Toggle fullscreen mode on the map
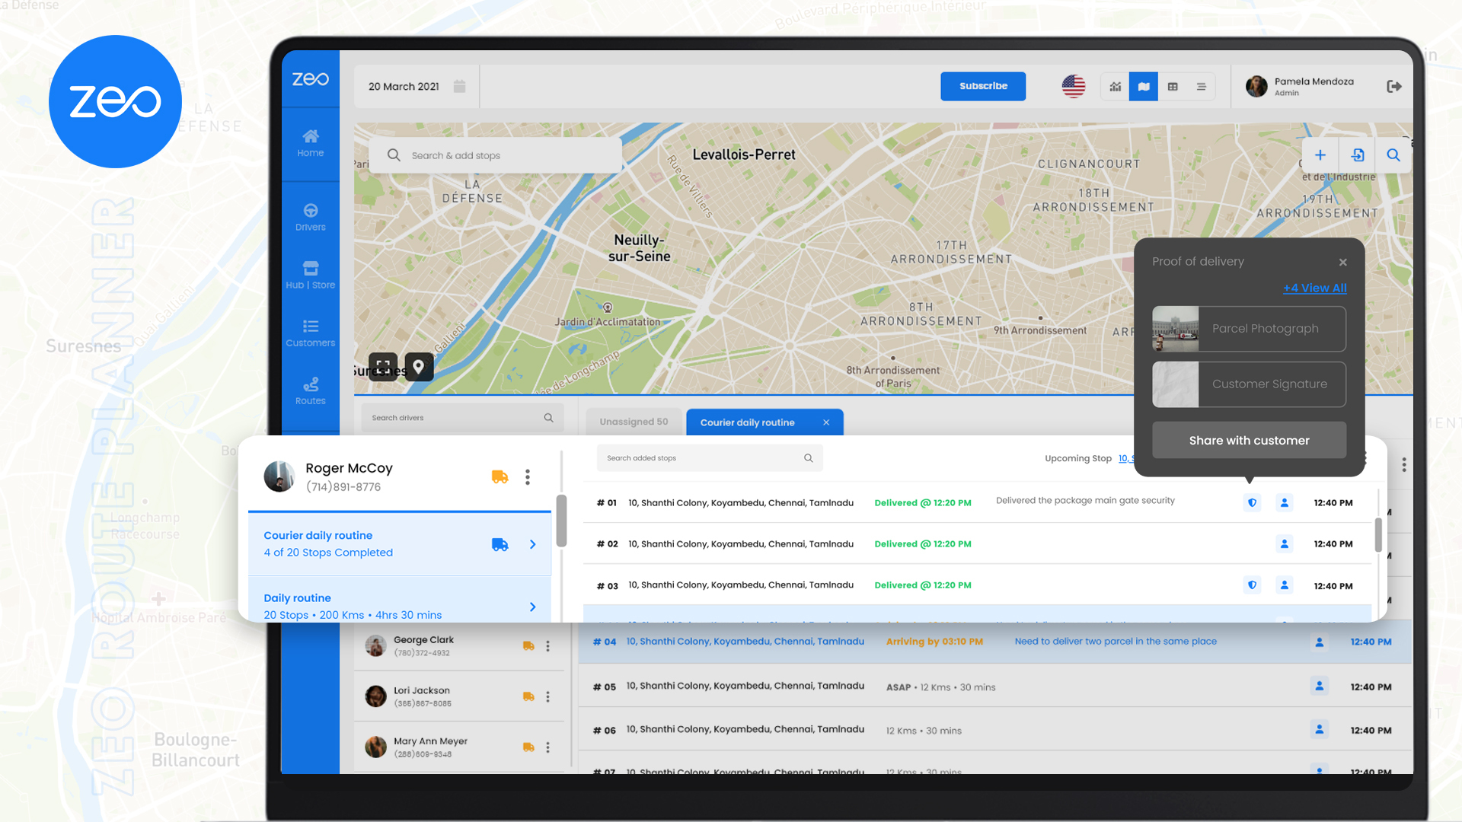1462x822 pixels. [x=383, y=367]
